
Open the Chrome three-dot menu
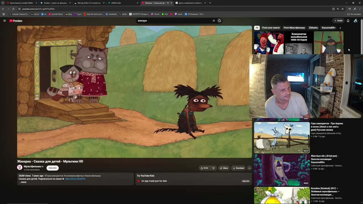point(360,9)
